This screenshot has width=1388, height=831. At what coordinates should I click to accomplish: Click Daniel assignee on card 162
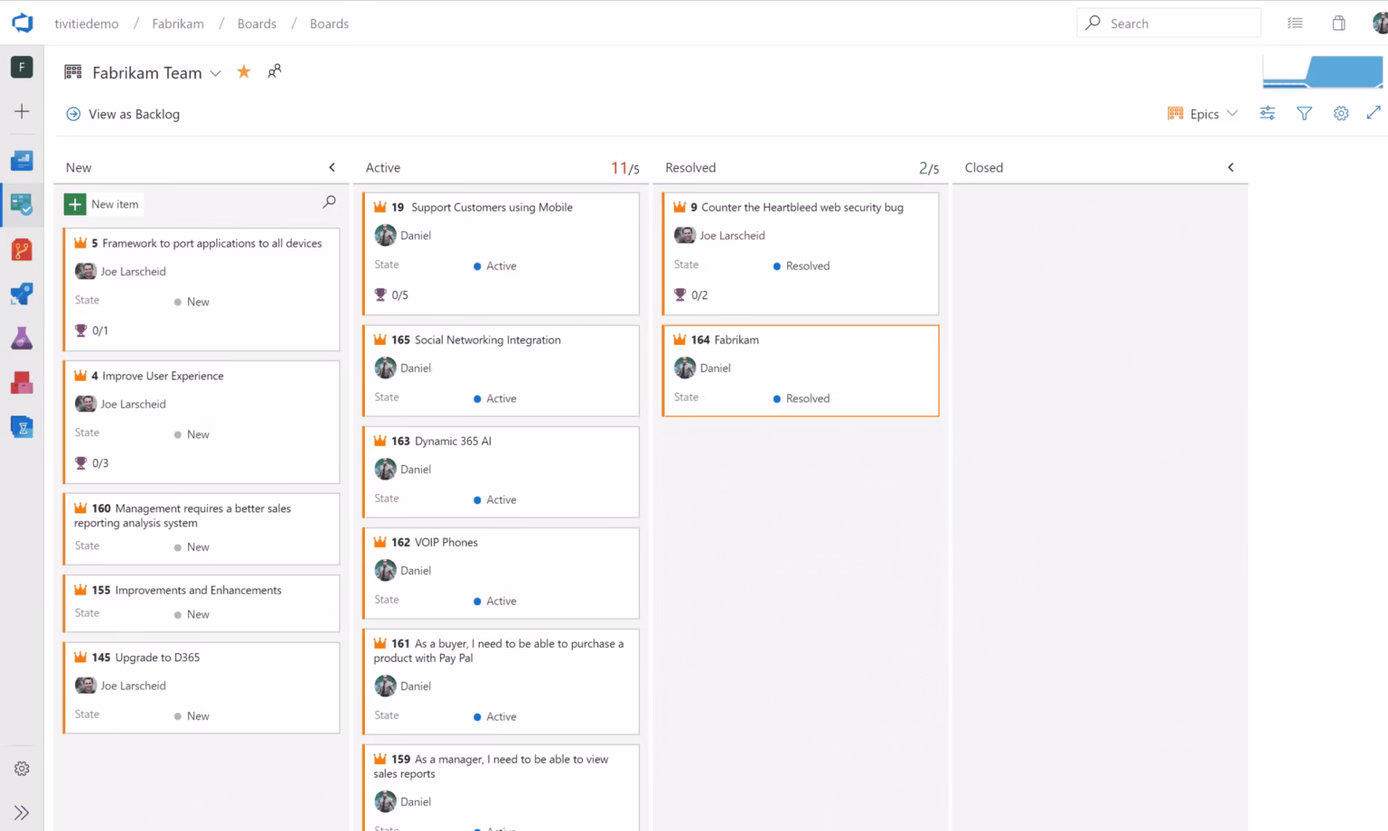click(x=403, y=570)
